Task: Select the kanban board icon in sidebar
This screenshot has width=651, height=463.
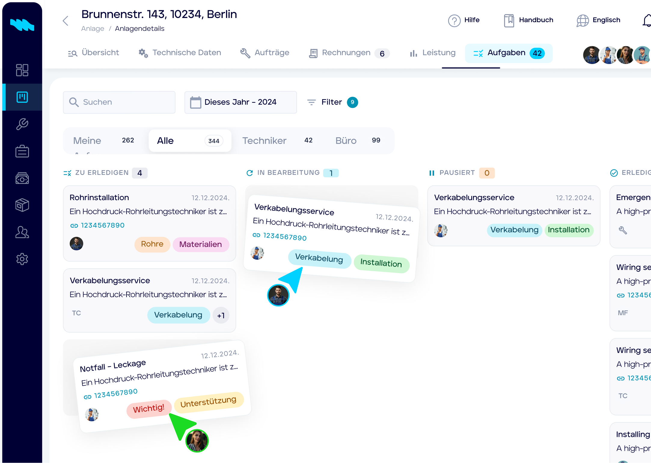Action: coord(22,97)
